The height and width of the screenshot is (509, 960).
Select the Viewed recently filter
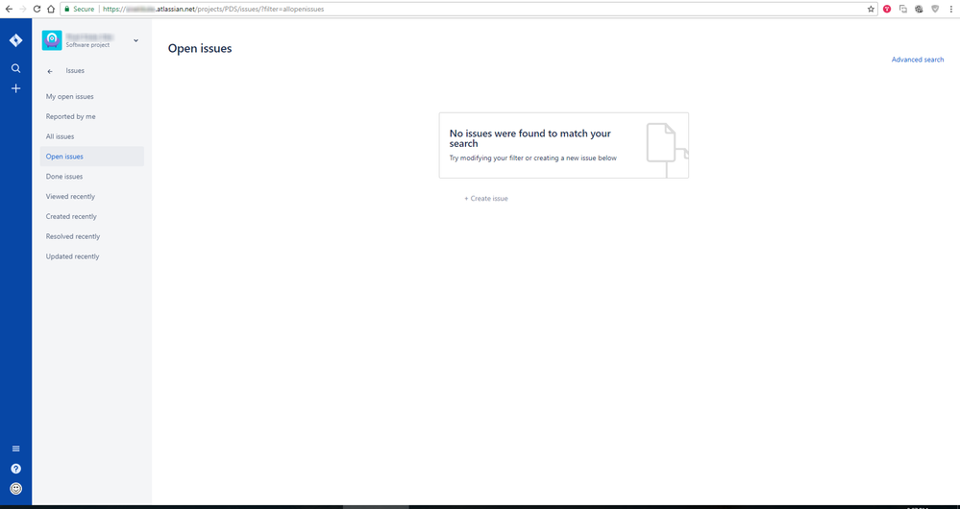click(x=92, y=196)
